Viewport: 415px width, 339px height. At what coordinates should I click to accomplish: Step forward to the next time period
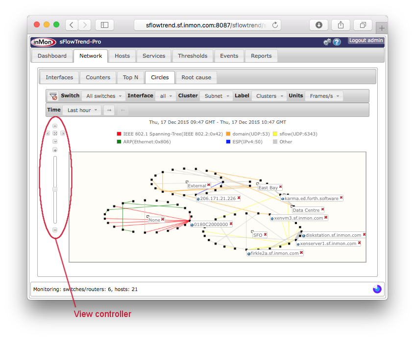tap(123, 110)
